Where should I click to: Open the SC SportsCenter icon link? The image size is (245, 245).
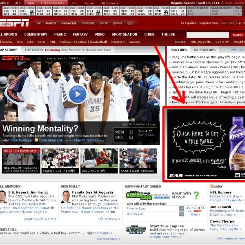(130, 23)
